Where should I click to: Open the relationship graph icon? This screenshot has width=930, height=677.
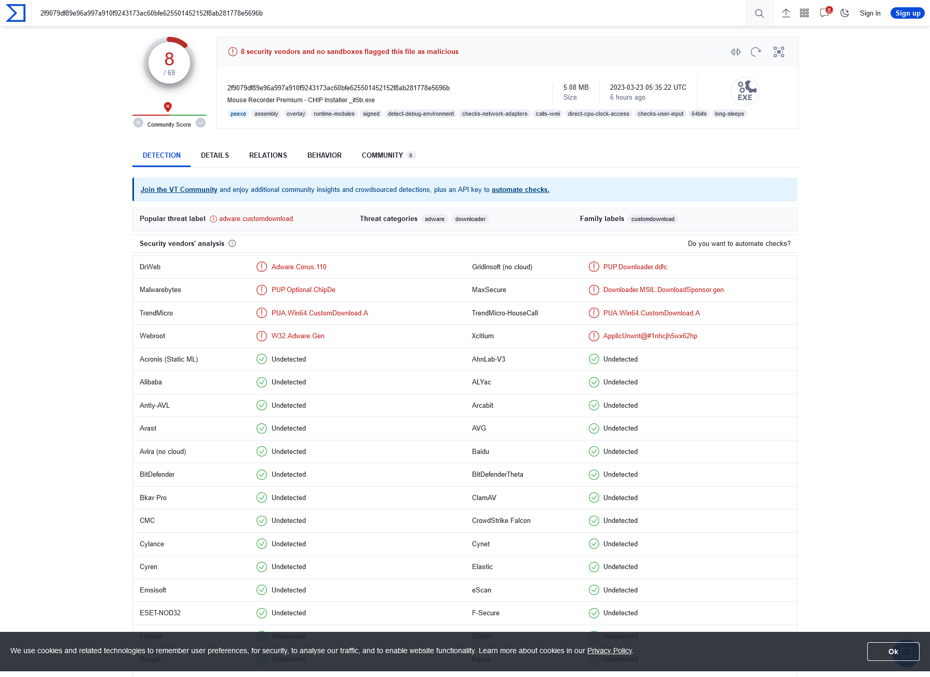[x=779, y=52]
